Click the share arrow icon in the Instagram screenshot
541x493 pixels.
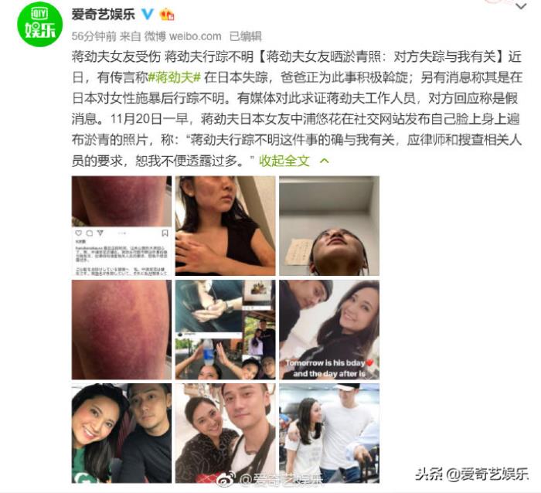[x=100, y=233]
